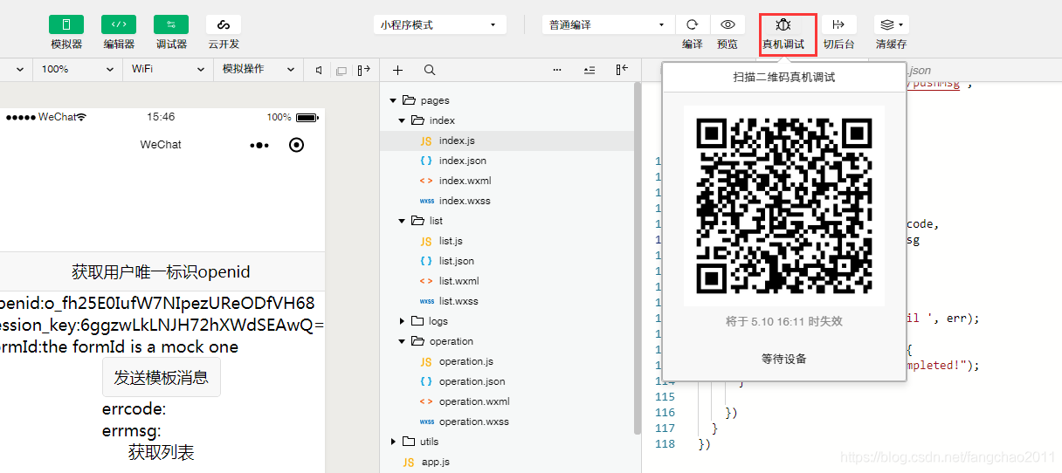Viewport: 1062px width, 473px height.
Task: Click line number 118 in the editor
Action: pyautogui.click(x=665, y=443)
